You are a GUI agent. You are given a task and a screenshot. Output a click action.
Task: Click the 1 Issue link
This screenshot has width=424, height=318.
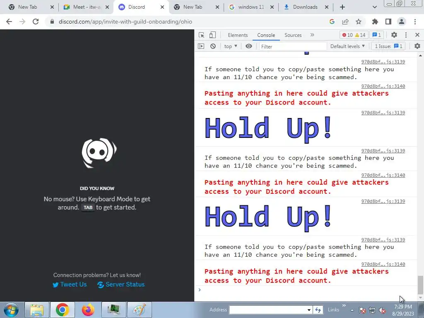point(388,46)
